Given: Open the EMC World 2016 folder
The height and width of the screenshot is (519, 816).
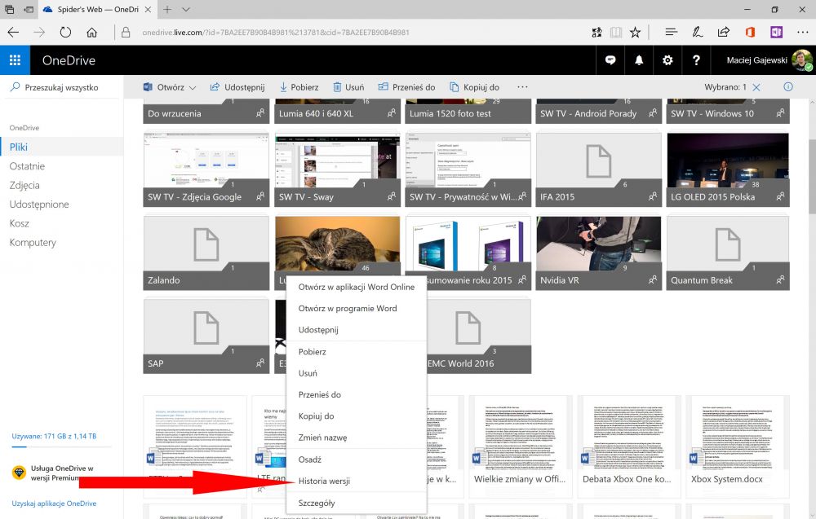Looking at the screenshot, I should [479, 336].
